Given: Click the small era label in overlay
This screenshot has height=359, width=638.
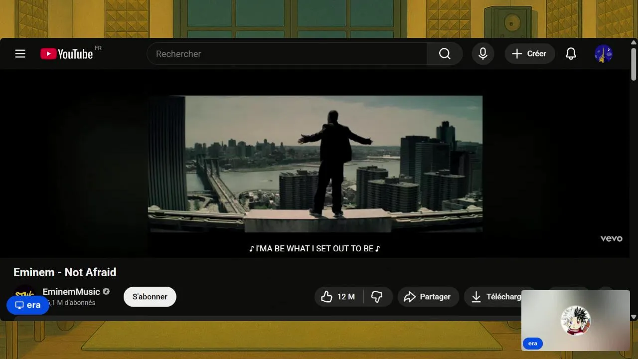Looking at the screenshot, I should point(533,344).
